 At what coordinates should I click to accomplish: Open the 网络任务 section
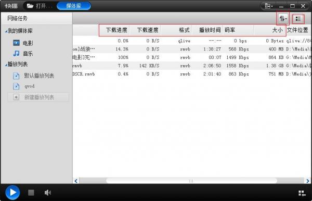click(x=18, y=18)
